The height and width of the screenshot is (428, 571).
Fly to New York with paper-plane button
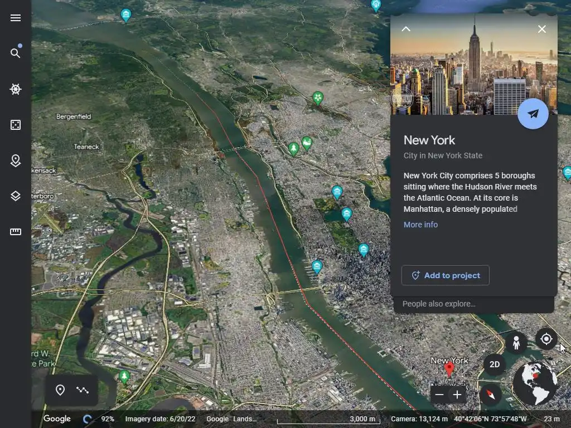click(x=533, y=114)
